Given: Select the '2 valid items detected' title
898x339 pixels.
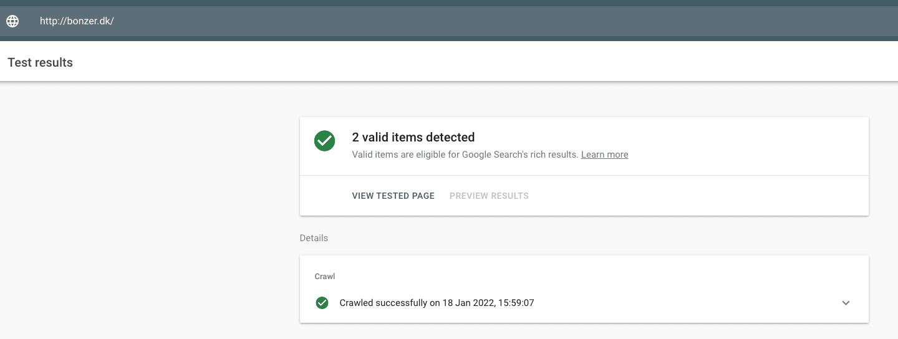Looking at the screenshot, I should (x=413, y=137).
